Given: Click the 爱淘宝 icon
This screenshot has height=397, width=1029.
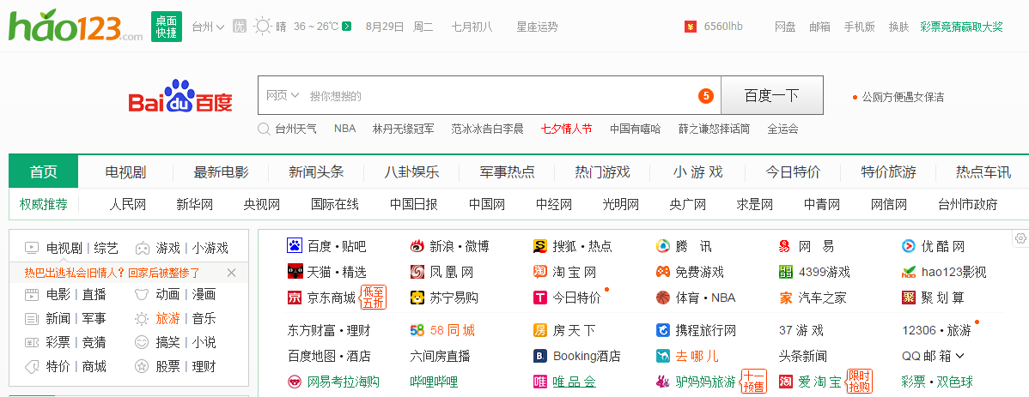Looking at the screenshot, I should pyautogui.click(x=785, y=382).
